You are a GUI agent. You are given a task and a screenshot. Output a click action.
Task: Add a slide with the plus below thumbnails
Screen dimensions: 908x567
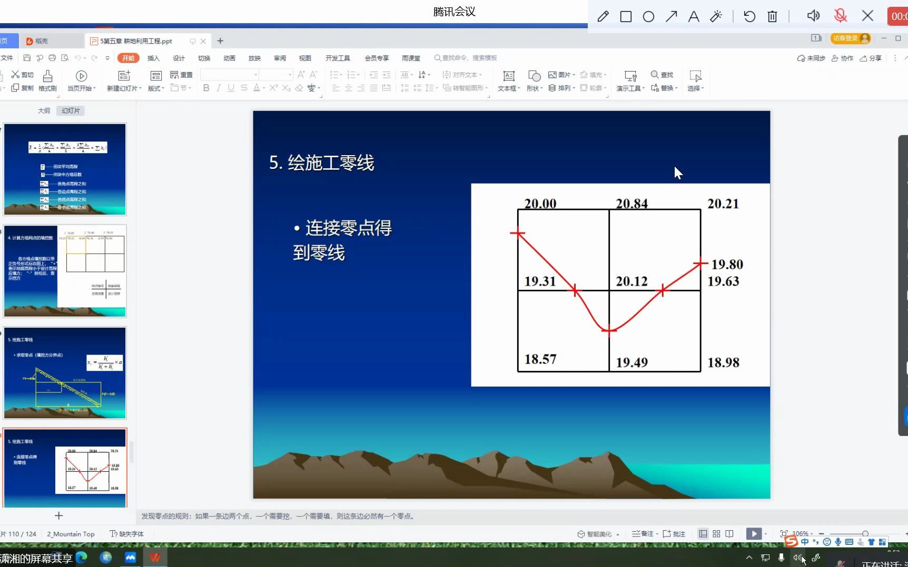[x=59, y=515]
